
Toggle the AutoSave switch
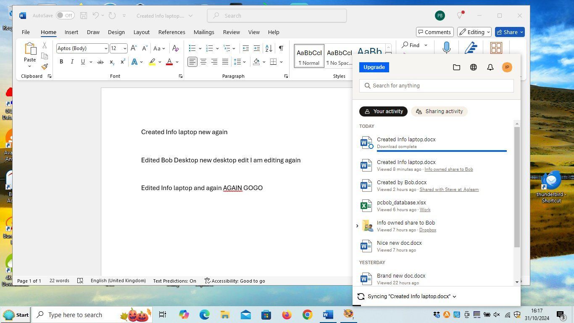(65, 16)
